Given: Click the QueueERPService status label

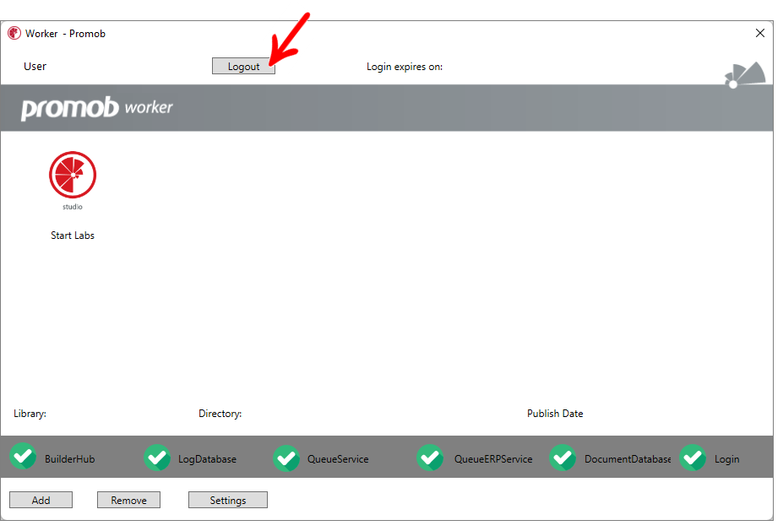Looking at the screenshot, I should pos(493,459).
